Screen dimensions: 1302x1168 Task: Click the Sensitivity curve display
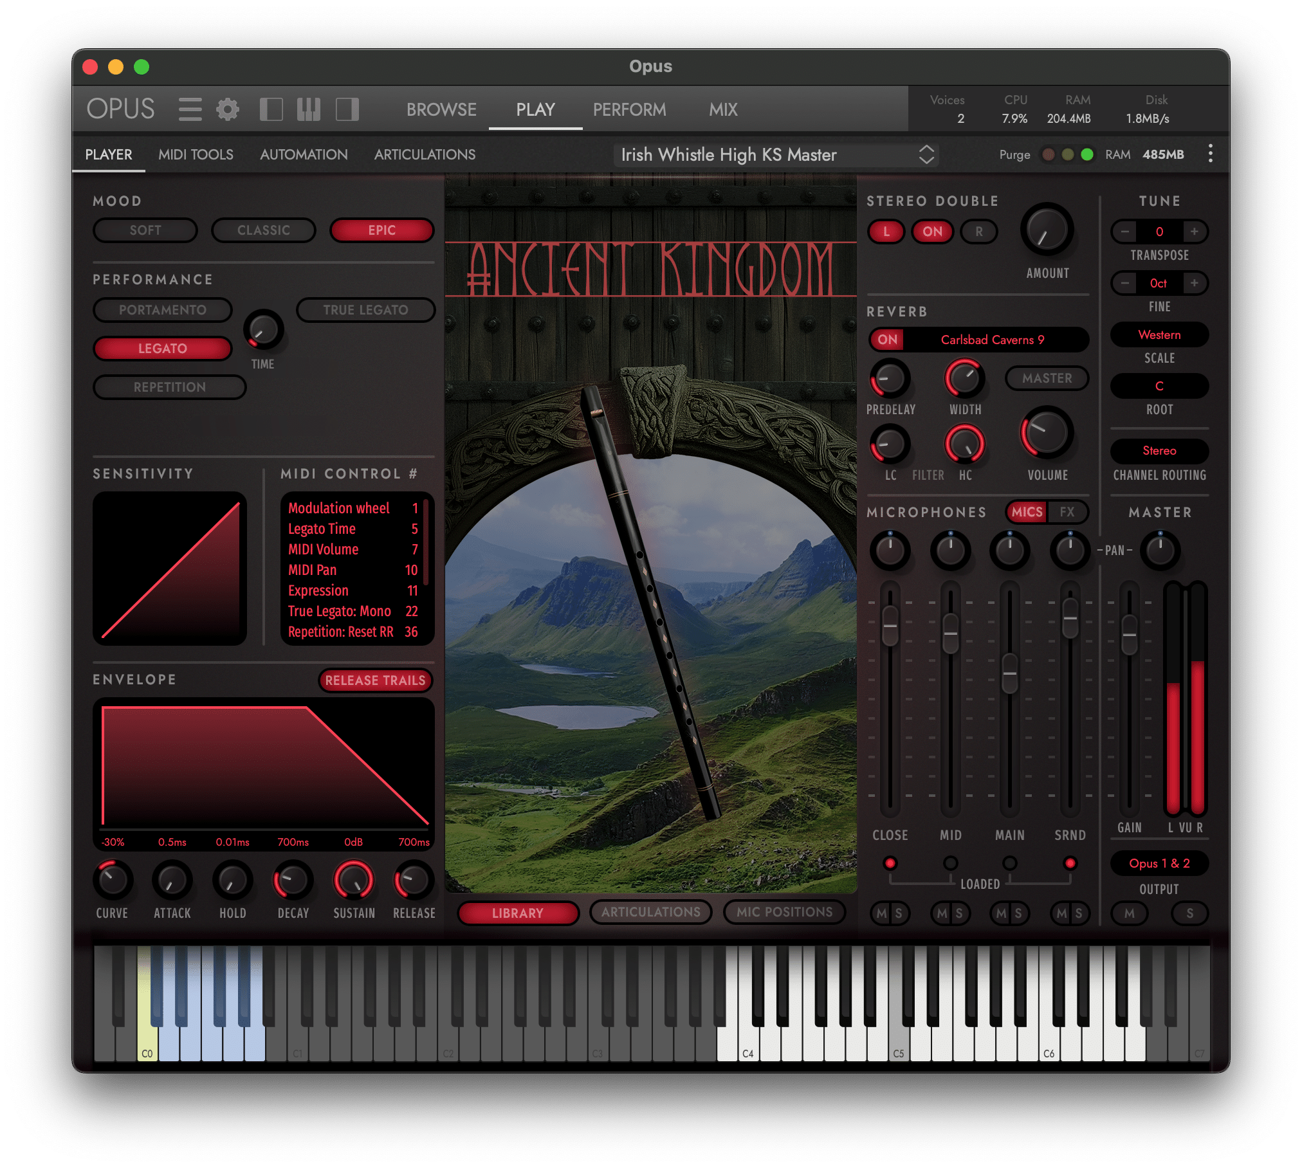point(170,569)
